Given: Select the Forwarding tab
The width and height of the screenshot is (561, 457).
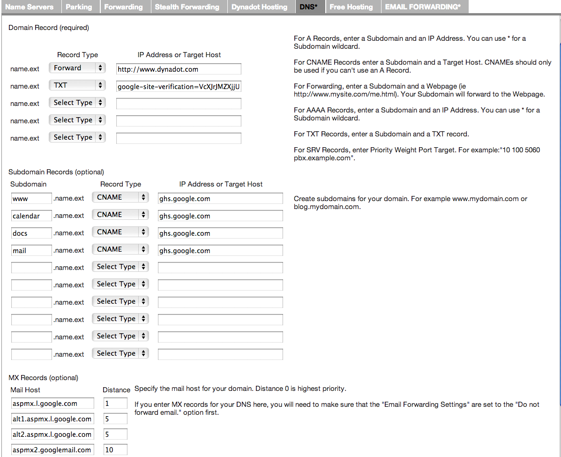Looking at the screenshot, I should point(123,7).
